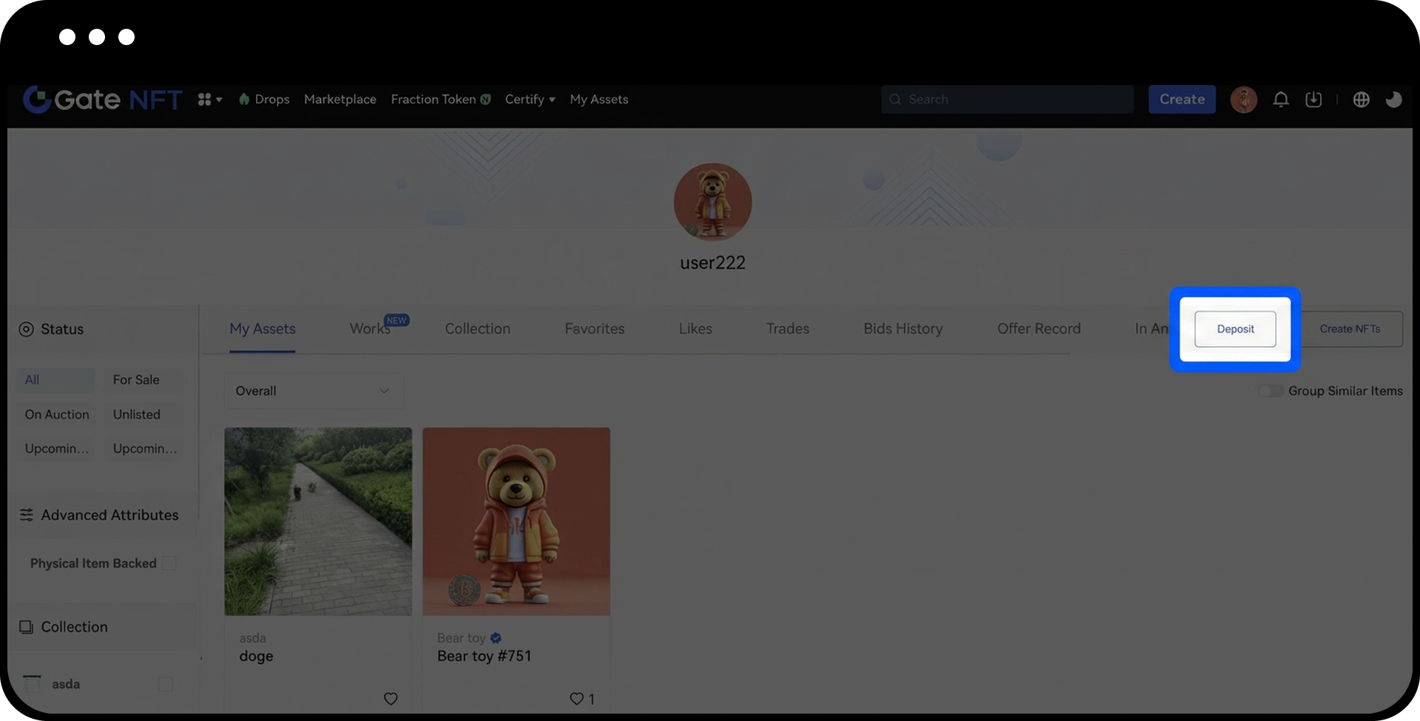Click the Deposit button
Viewport: 1420px width, 721px height.
[1234, 329]
